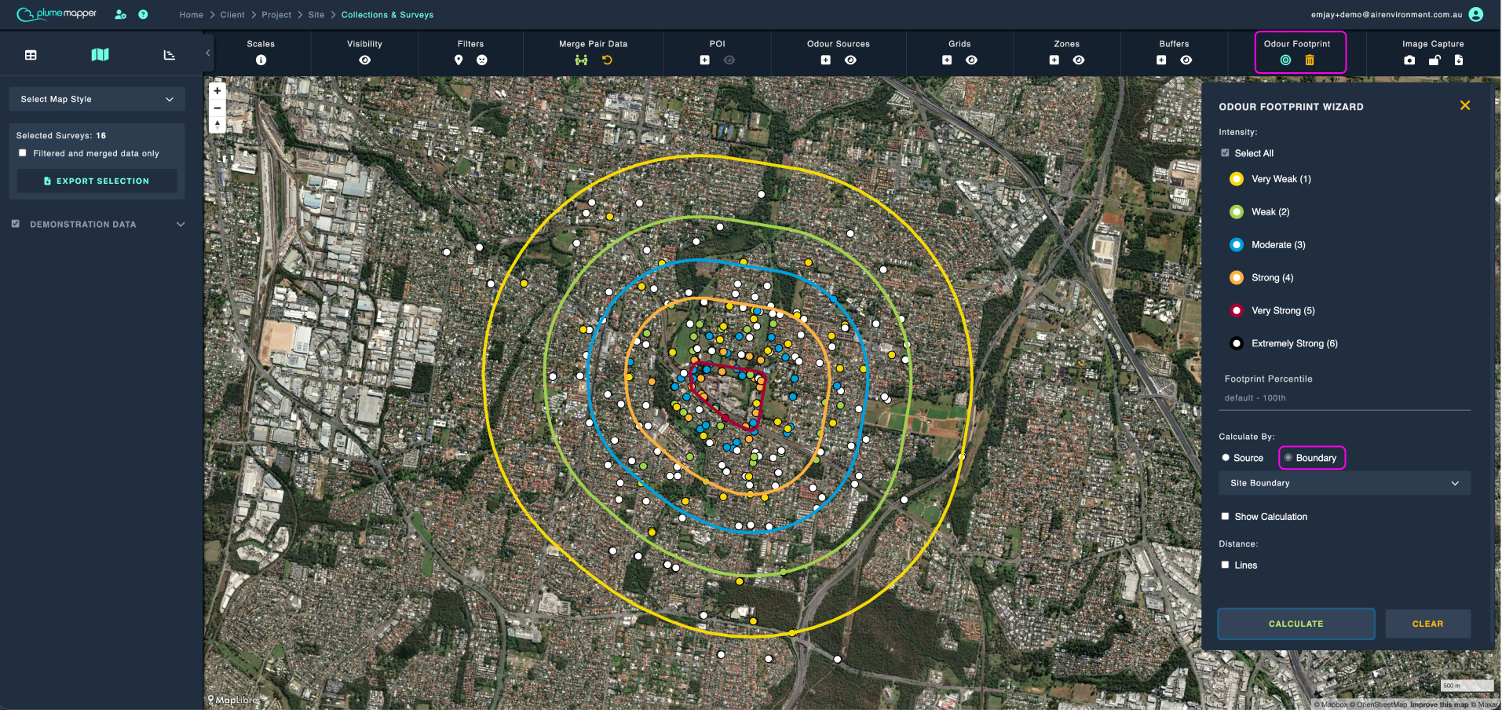The height and width of the screenshot is (710, 1502).
Task: Switch to the map view icon
Action: click(100, 55)
